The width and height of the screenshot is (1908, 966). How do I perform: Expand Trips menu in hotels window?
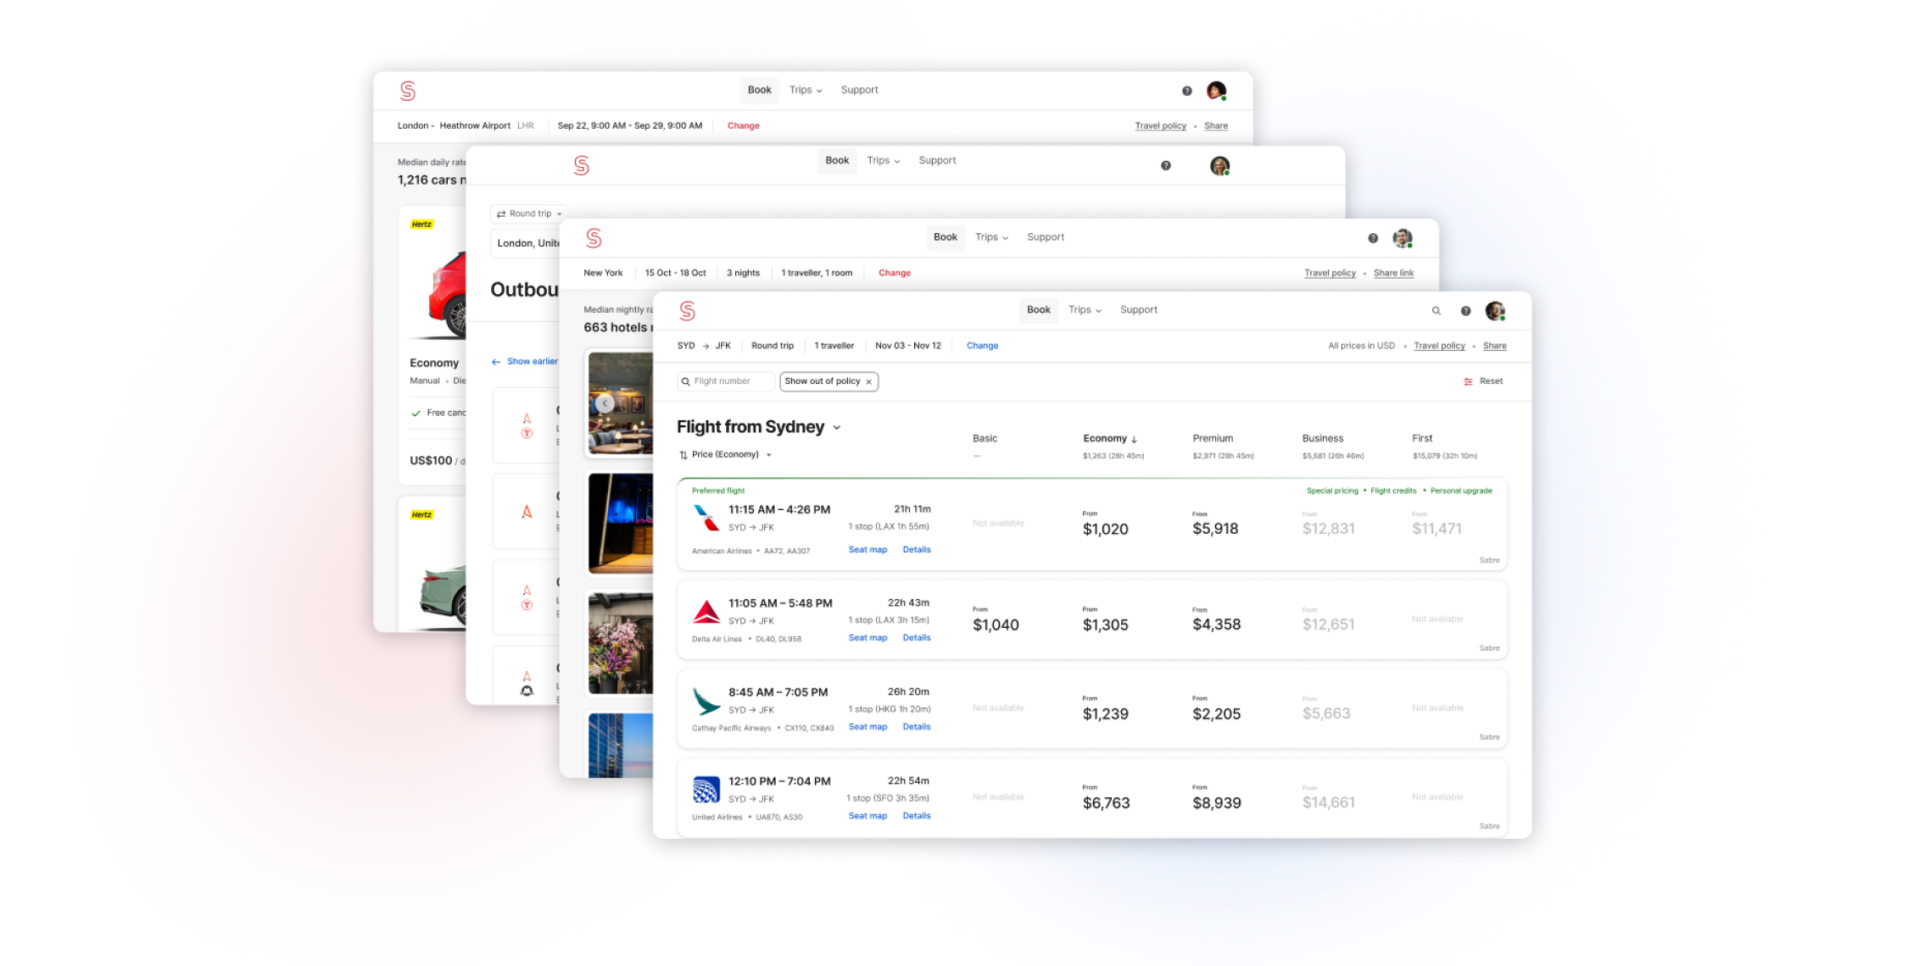pos(991,237)
